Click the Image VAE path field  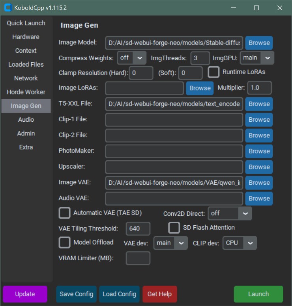click(x=174, y=183)
